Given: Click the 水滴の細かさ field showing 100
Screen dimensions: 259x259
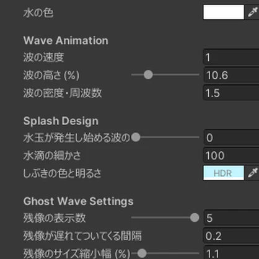Looking at the screenshot, I should [x=231, y=156].
